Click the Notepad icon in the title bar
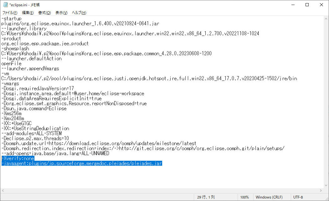 [x=5, y=5]
